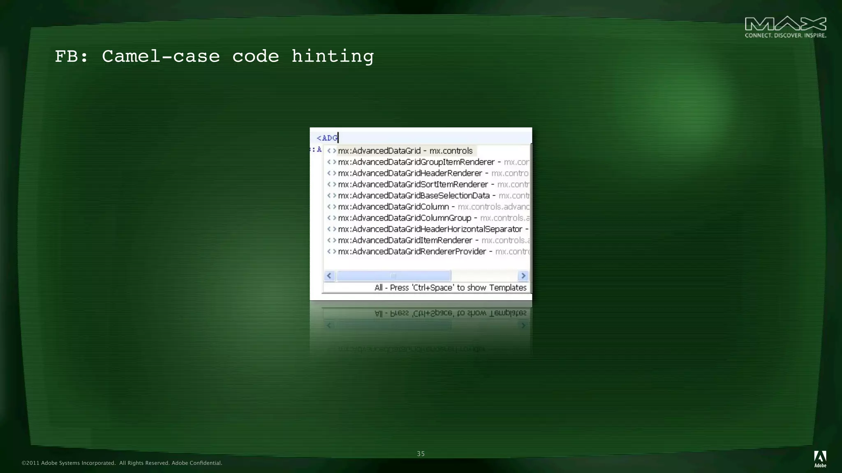
Task: Click tag icon beside AdvancedDataGridBaseSelectionData
Action: coord(331,195)
